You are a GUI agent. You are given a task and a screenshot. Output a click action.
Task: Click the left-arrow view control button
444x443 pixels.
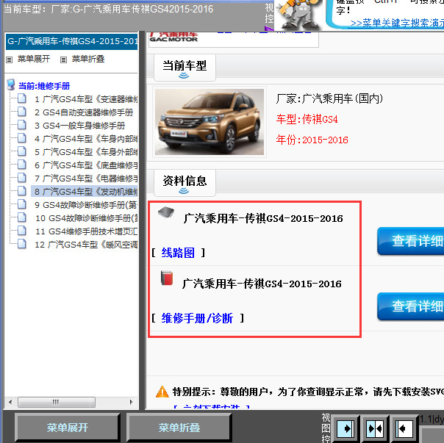[x=404, y=428]
